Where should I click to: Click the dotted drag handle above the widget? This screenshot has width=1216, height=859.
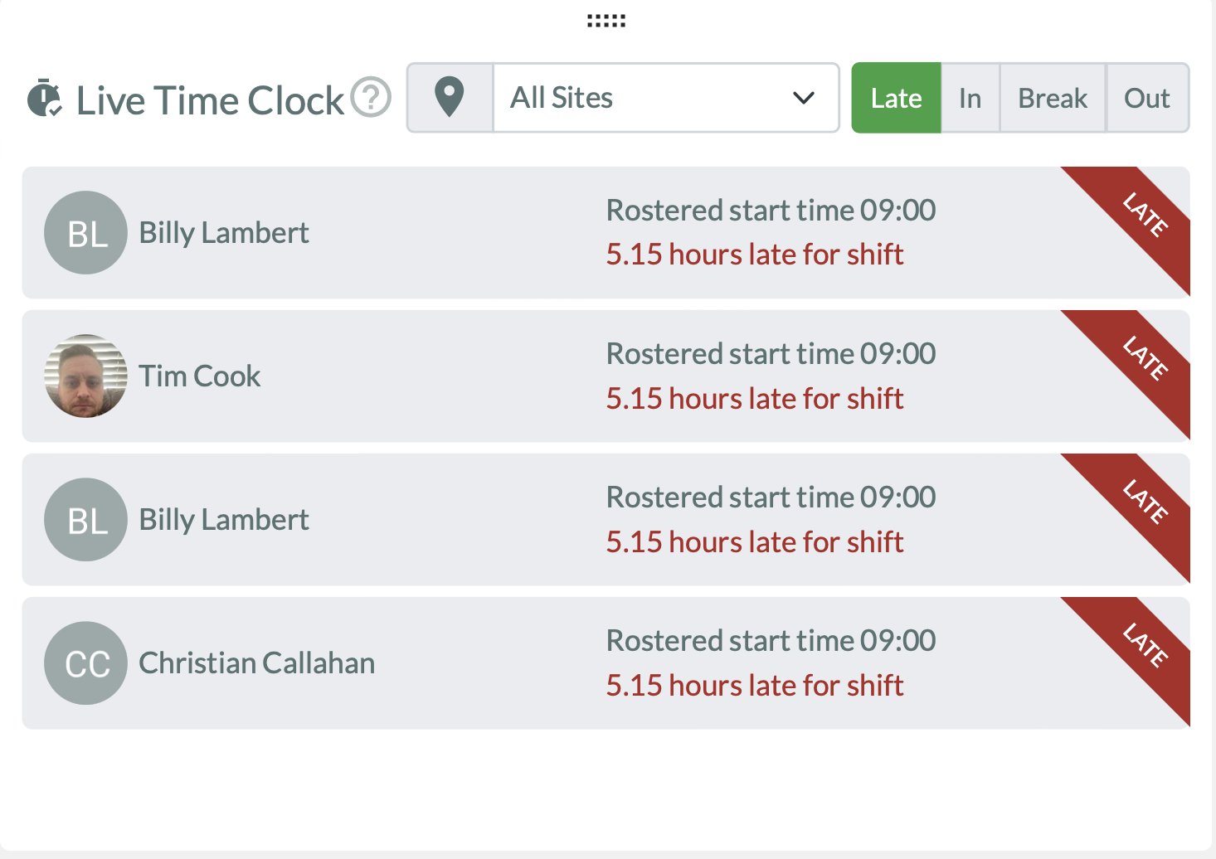coord(605,20)
